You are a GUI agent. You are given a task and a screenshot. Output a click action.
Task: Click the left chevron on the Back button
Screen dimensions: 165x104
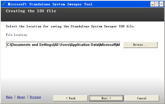coord(67,98)
